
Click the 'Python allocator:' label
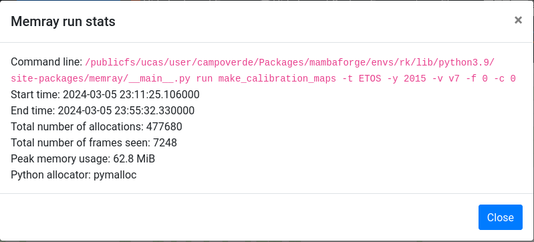[x=51, y=175]
